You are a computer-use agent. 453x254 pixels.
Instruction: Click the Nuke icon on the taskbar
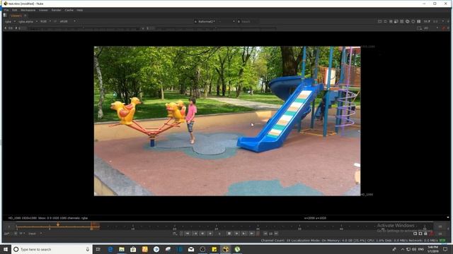(x=226, y=249)
